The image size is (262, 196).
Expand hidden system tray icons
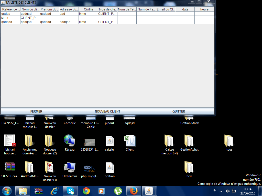pyautogui.click(x=221, y=191)
